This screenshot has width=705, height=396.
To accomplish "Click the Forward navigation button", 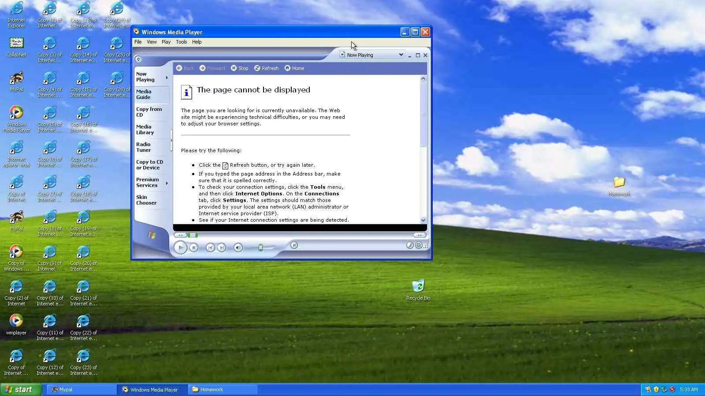I will 212,68.
